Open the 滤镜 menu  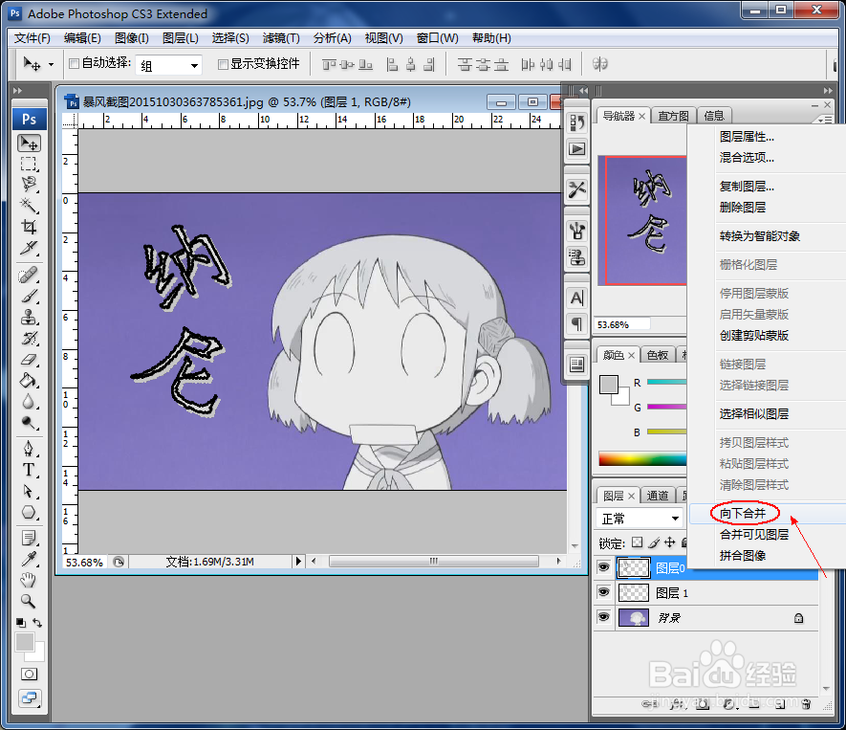281,38
